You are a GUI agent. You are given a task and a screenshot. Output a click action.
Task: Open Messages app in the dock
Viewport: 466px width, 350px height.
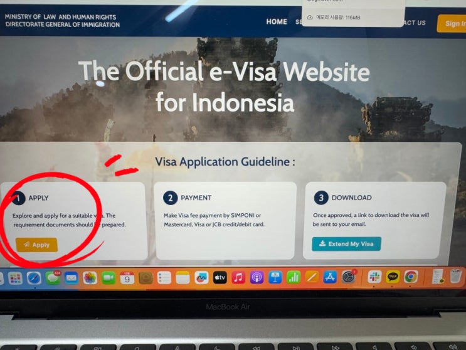coord(53,278)
